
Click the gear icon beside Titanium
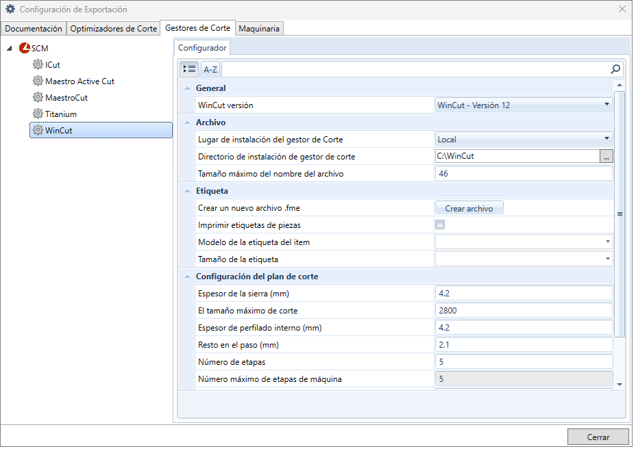(x=38, y=114)
